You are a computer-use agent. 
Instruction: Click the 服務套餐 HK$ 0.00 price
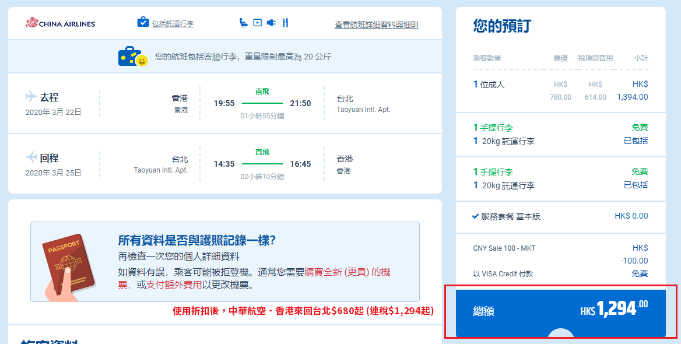pos(631,216)
